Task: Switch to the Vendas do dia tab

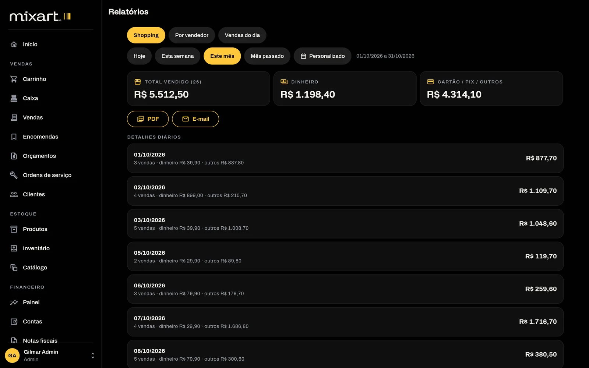Action: [242, 35]
